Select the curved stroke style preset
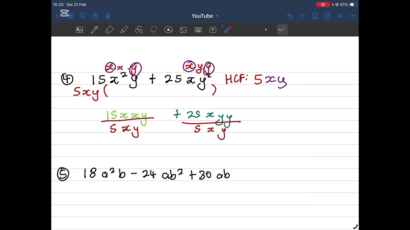This screenshot has height=230, width=410. point(282,30)
